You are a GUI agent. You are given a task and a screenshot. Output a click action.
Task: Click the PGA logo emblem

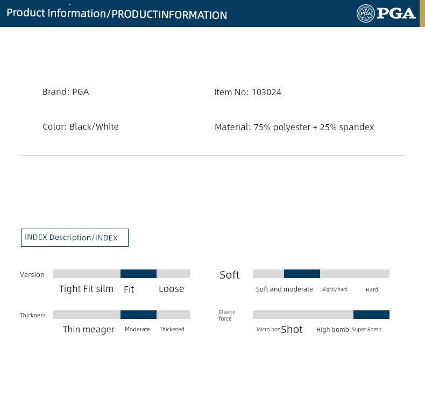point(366,13)
